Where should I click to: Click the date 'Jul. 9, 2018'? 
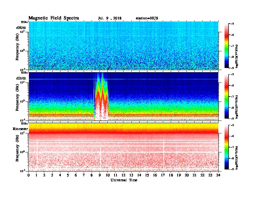(110, 18)
